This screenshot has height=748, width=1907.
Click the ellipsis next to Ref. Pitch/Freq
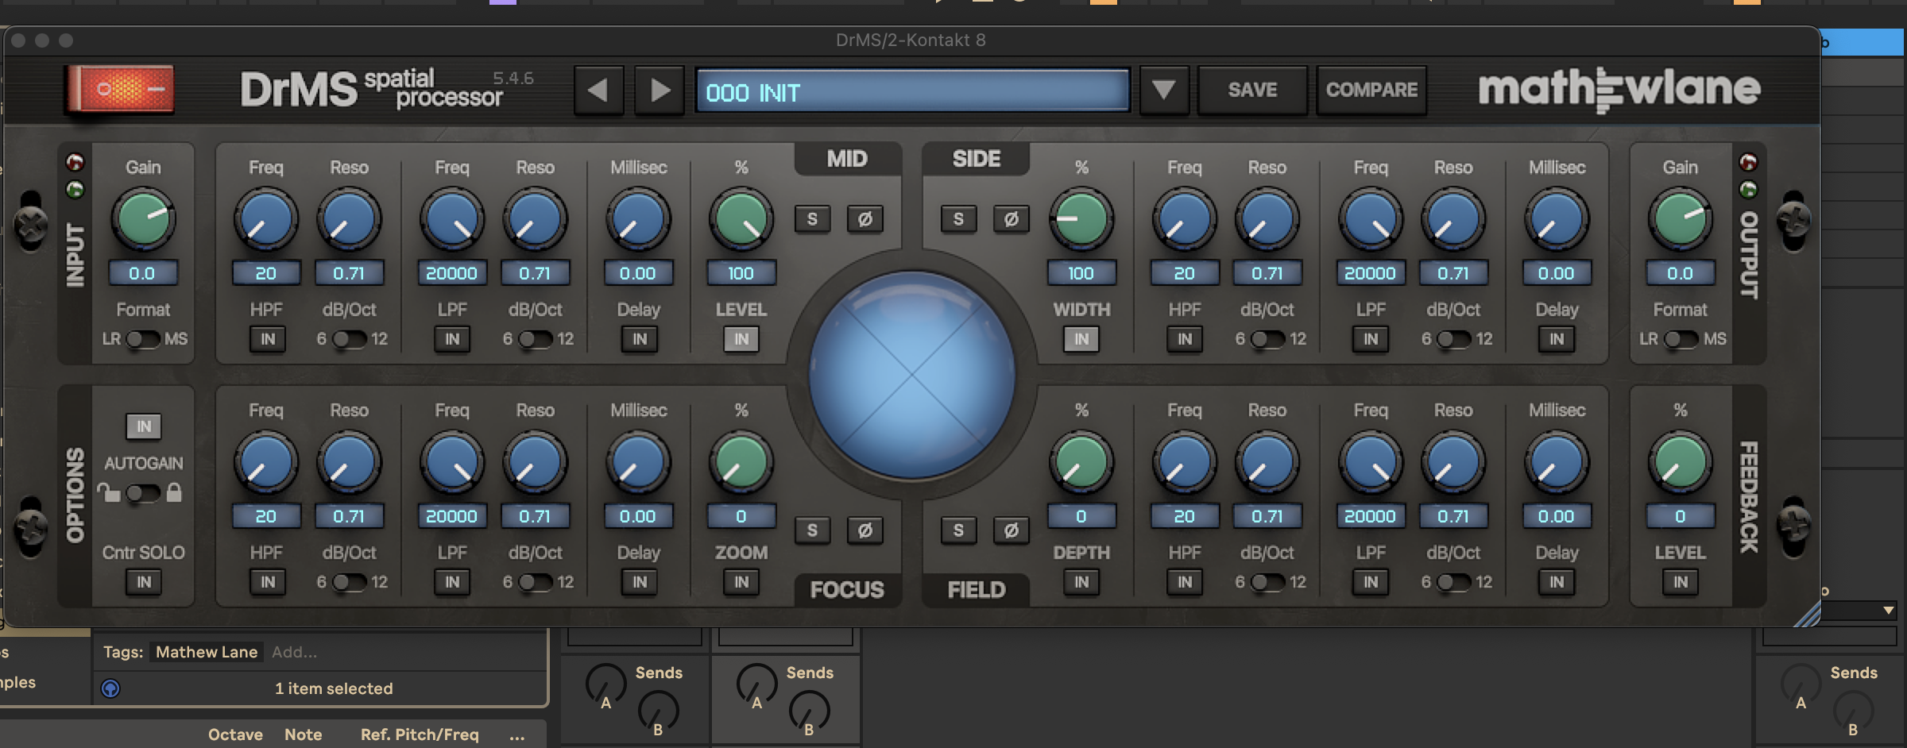(517, 735)
